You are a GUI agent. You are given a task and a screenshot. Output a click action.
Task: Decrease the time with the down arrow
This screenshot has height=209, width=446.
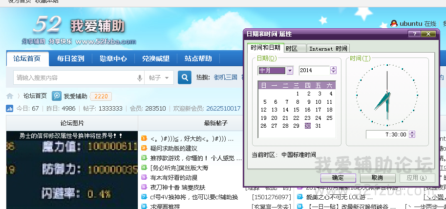[x=412, y=136]
